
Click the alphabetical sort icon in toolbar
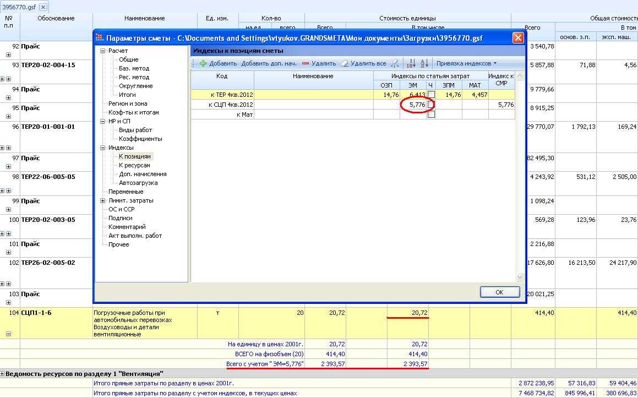[x=424, y=63]
